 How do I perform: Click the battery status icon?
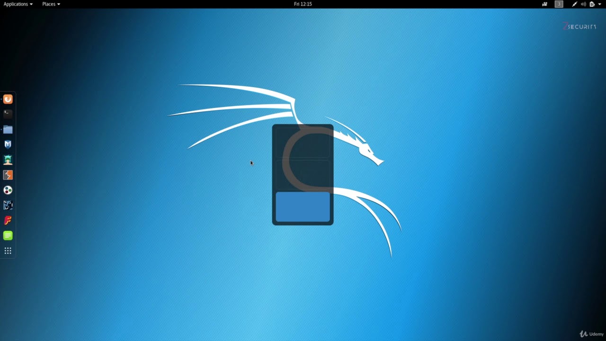click(x=592, y=4)
